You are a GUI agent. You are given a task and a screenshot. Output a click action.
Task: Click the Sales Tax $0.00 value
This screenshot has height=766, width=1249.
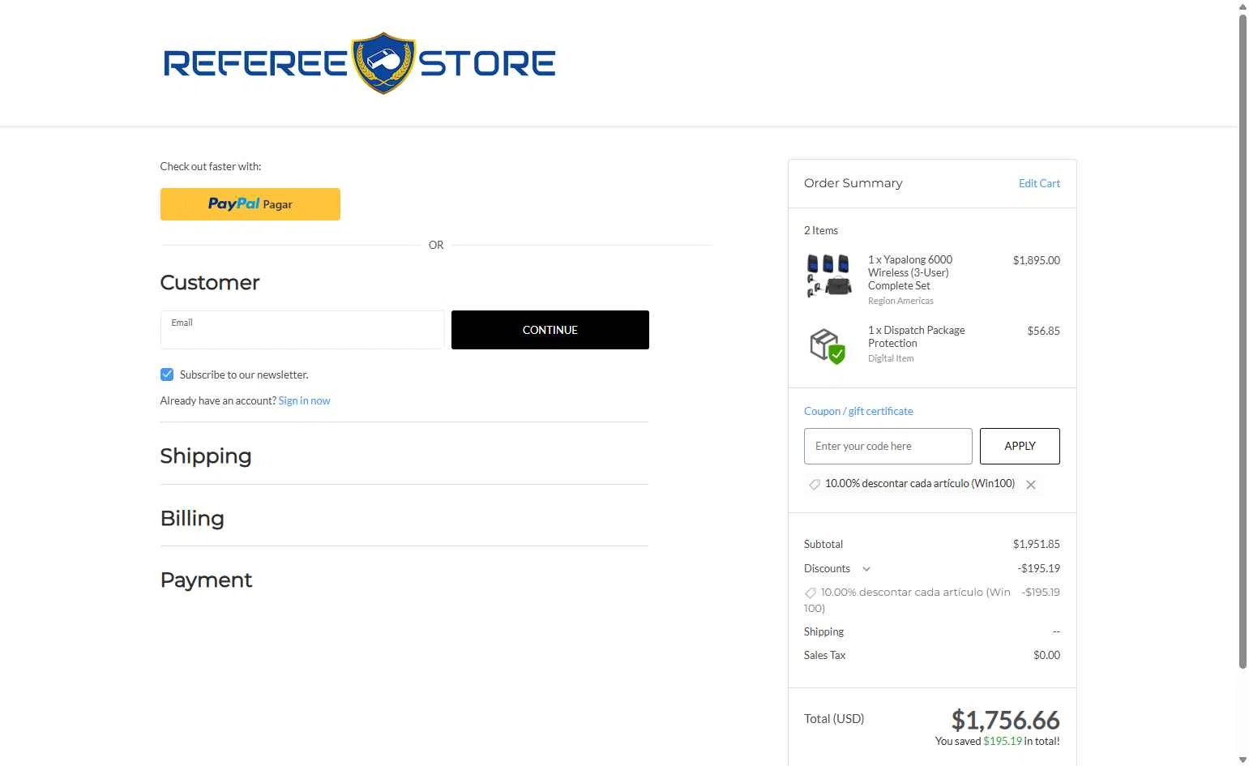point(1046,655)
